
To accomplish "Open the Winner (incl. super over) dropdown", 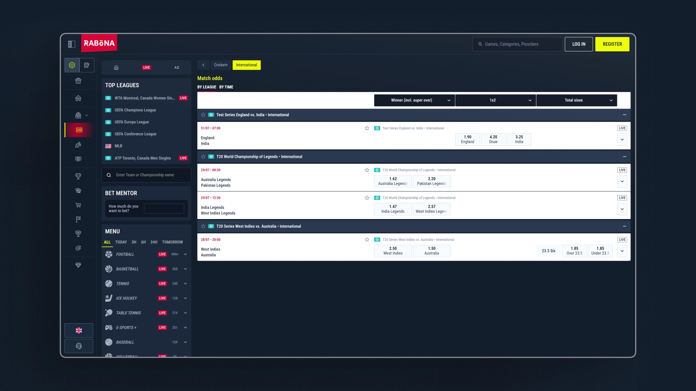I will click(414, 100).
